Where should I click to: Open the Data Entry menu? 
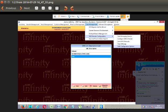(x=22, y=24)
